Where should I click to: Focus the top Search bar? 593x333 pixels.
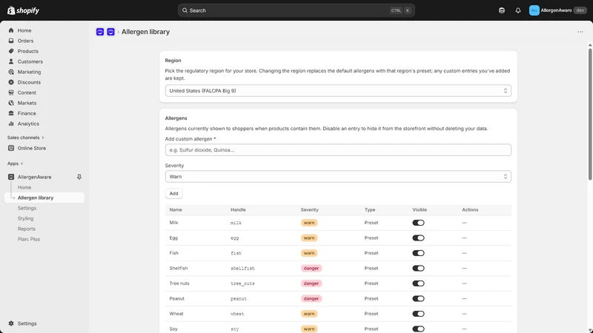click(296, 10)
